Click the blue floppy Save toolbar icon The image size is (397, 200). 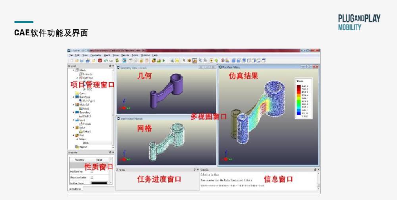tap(82, 60)
